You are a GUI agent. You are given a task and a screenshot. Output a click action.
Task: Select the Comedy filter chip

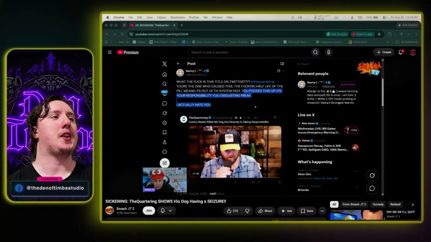pos(378,204)
